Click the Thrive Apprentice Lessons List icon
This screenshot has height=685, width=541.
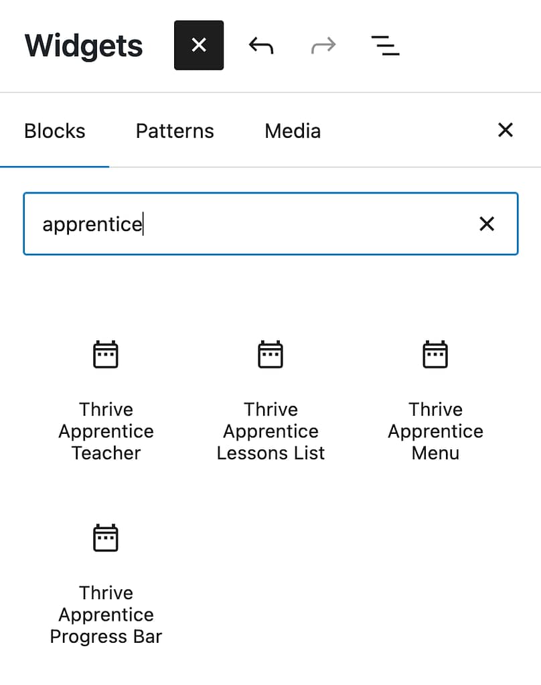pyautogui.click(x=270, y=355)
